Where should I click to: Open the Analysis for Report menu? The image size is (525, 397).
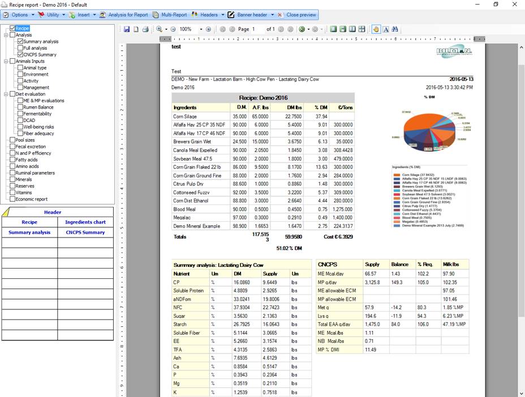pyautogui.click(x=123, y=15)
